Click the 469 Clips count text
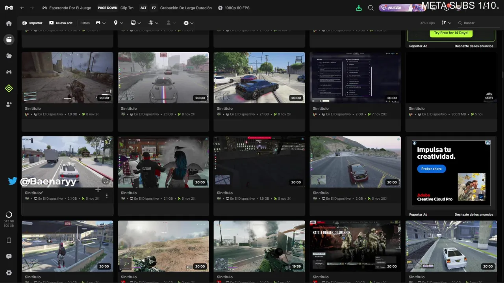Viewport: 504px width, 283px height. pos(427,23)
